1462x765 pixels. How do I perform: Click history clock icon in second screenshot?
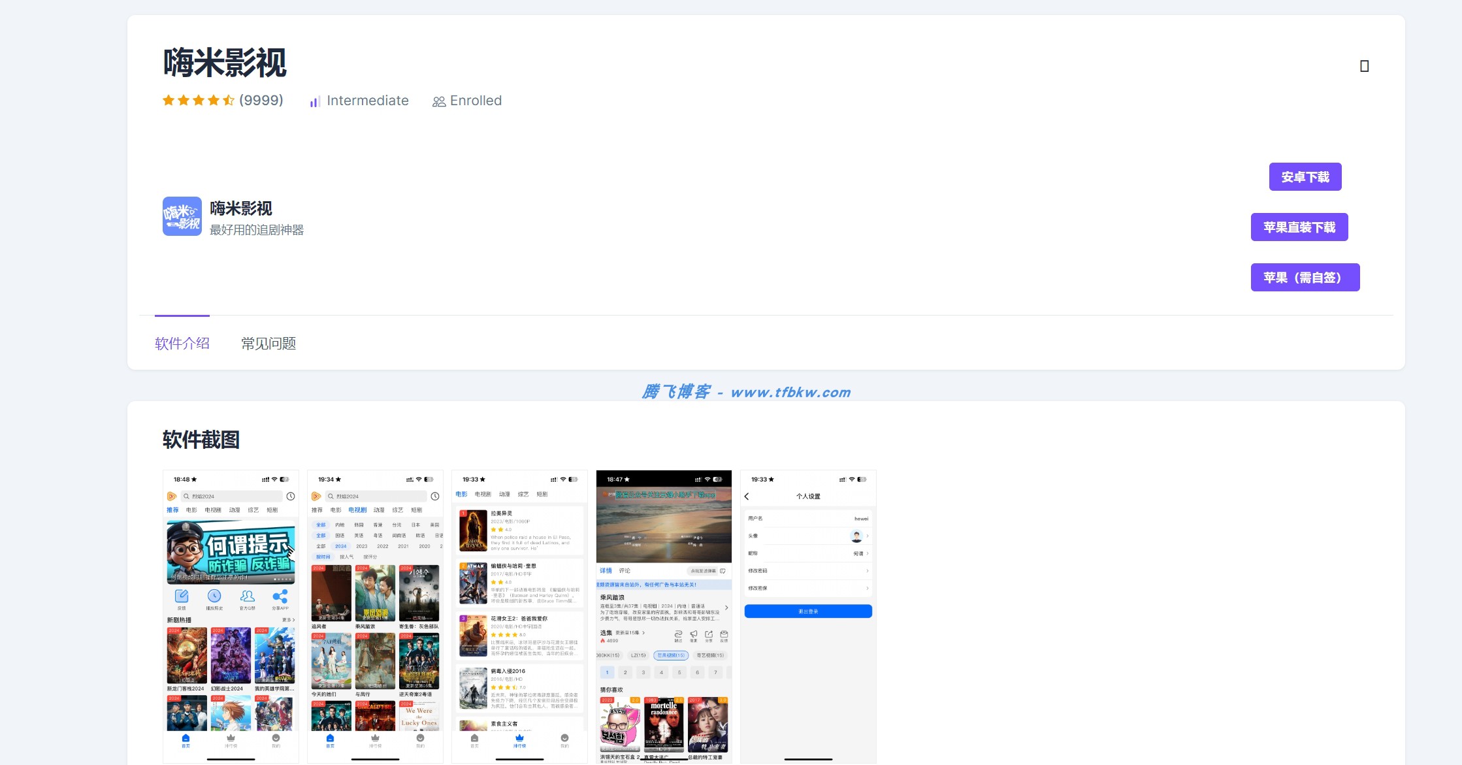click(435, 496)
